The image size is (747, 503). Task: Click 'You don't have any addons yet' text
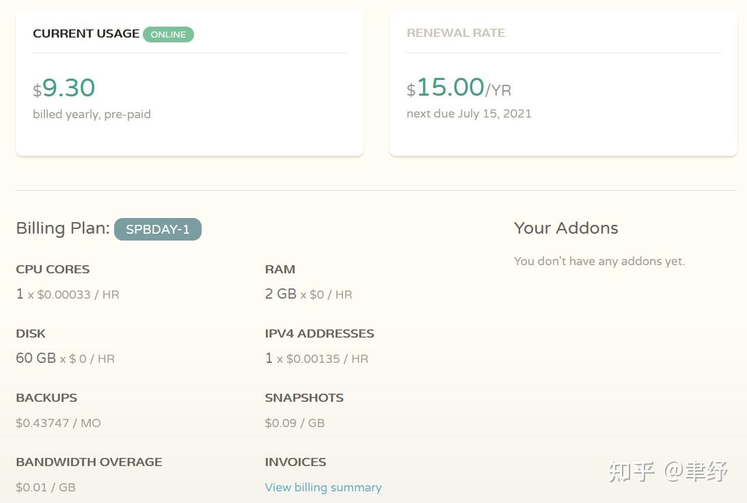599,261
